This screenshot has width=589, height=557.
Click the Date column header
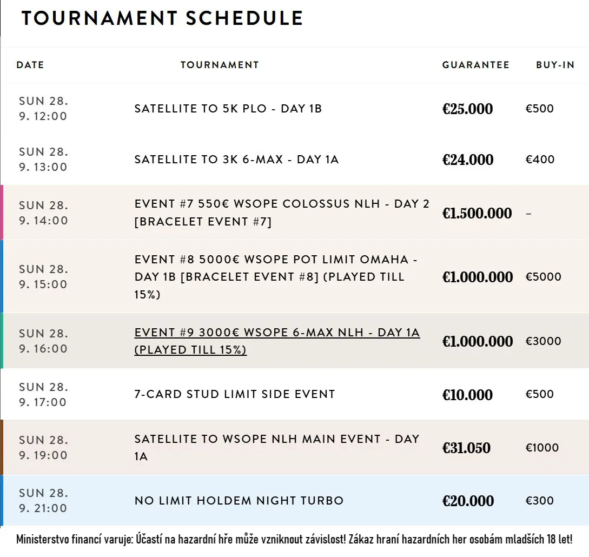pyautogui.click(x=30, y=65)
